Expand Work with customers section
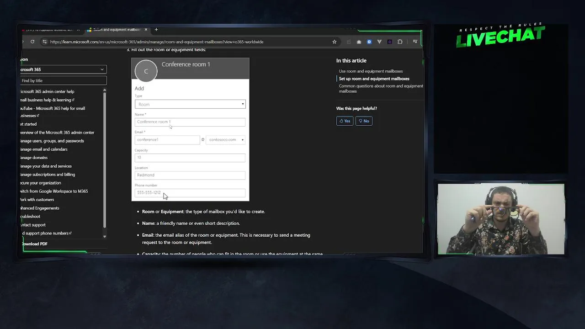The image size is (585, 329). (37, 200)
